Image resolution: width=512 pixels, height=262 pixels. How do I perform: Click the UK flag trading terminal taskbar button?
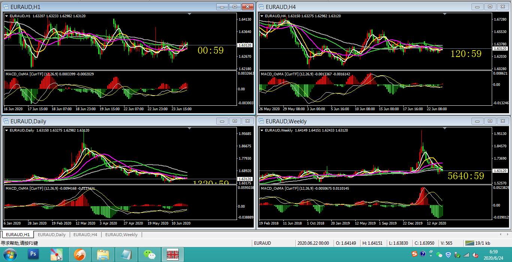[173, 255]
